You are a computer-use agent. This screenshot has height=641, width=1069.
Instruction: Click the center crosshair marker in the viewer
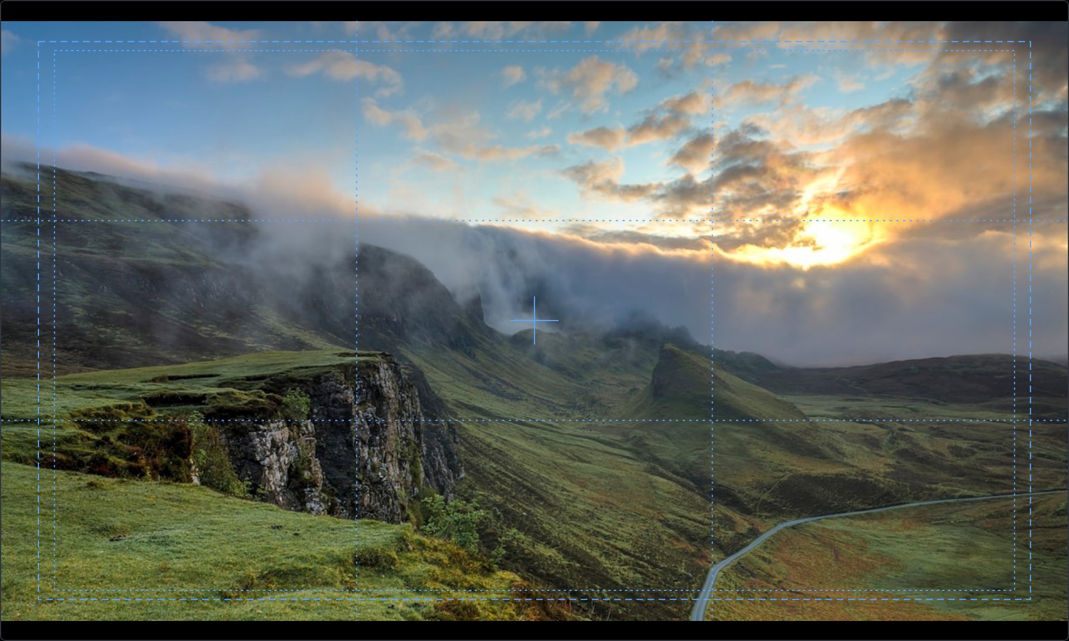click(x=534, y=320)
